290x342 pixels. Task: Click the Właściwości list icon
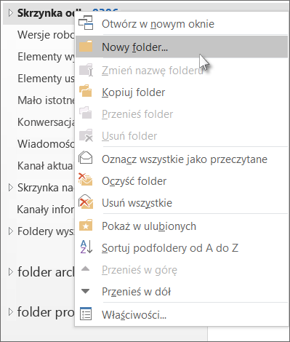(86, 314)
